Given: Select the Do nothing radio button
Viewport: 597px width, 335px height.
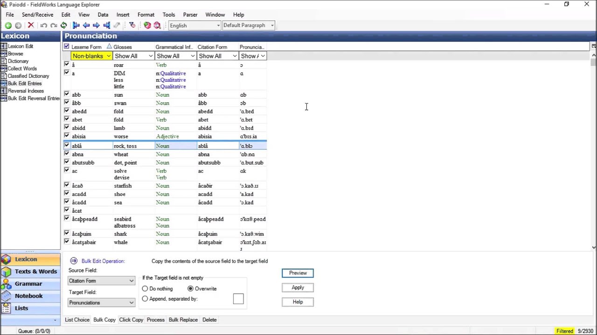Looking at the screenshot, I should point(145,289).
